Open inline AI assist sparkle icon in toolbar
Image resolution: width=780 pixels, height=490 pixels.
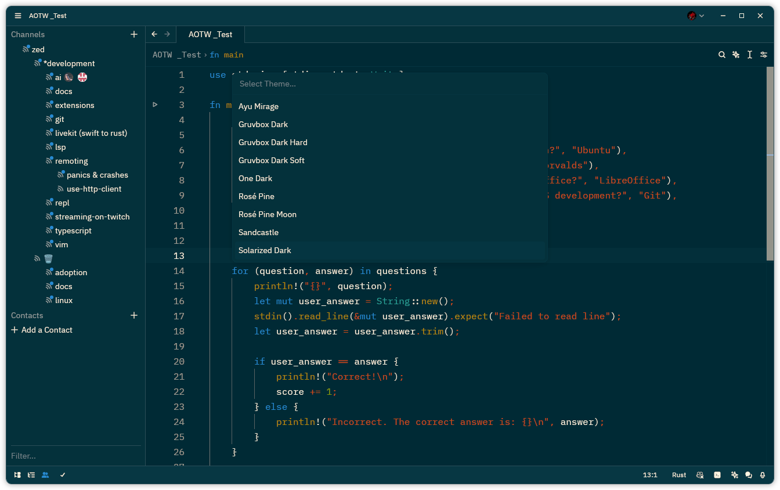coord(736,55)
